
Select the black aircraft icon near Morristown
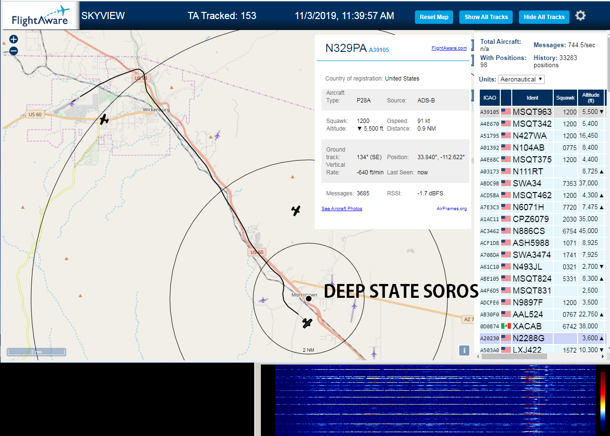pos(307,323)
